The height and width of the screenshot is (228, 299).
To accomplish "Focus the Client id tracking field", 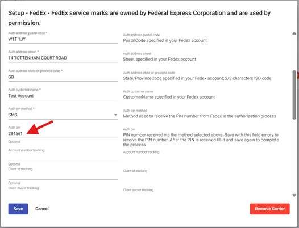I will coord(63,175).
